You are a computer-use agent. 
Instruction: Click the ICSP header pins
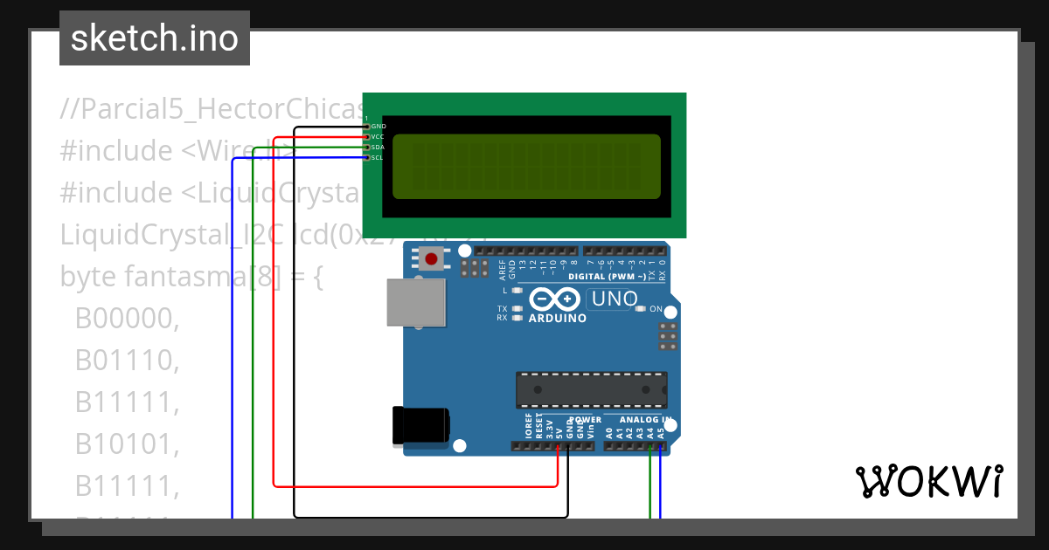pyautogui.click(x=667, y=336)
